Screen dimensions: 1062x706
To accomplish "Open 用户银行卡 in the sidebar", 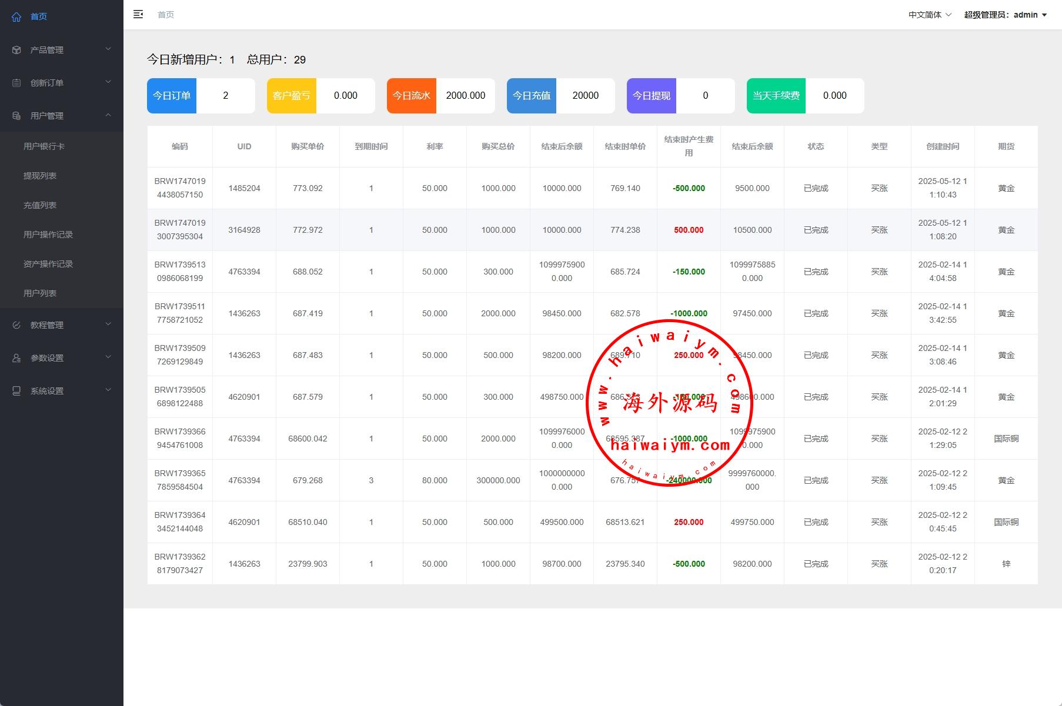I will (x=44, y=146).
